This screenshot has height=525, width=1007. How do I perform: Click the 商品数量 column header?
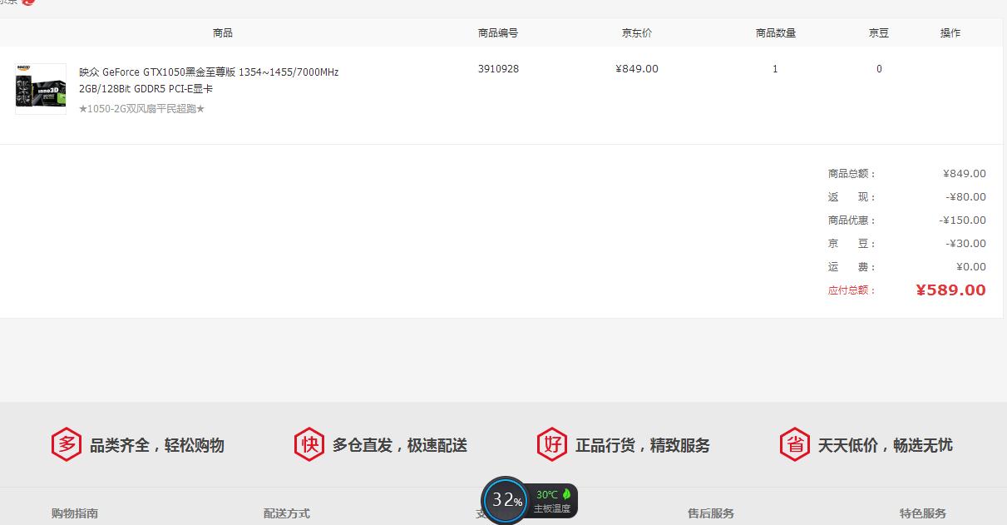pos(776,33)
